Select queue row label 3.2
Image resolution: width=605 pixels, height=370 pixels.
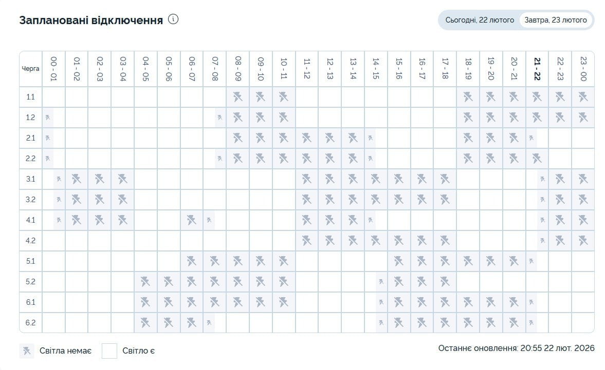pyautogui.click(x=30, y=200)
